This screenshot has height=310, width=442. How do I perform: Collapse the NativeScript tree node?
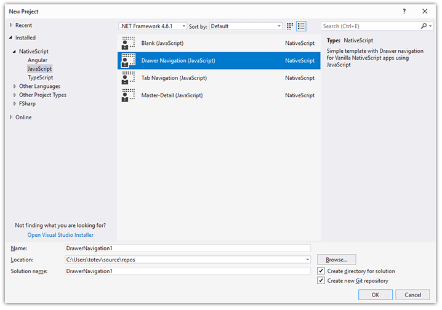[x=14, y=51]
